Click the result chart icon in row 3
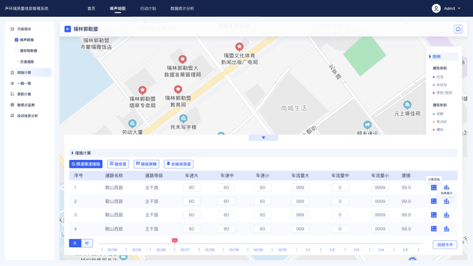 [x=447, y=215]
